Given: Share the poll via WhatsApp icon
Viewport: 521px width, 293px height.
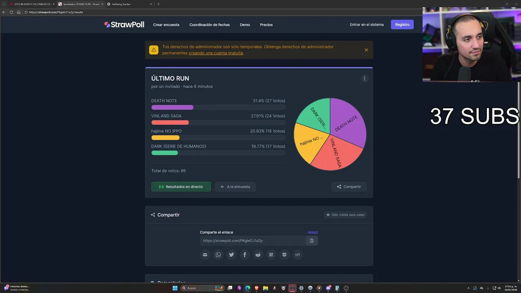Looking at the screenshot, I should (218, 255).
